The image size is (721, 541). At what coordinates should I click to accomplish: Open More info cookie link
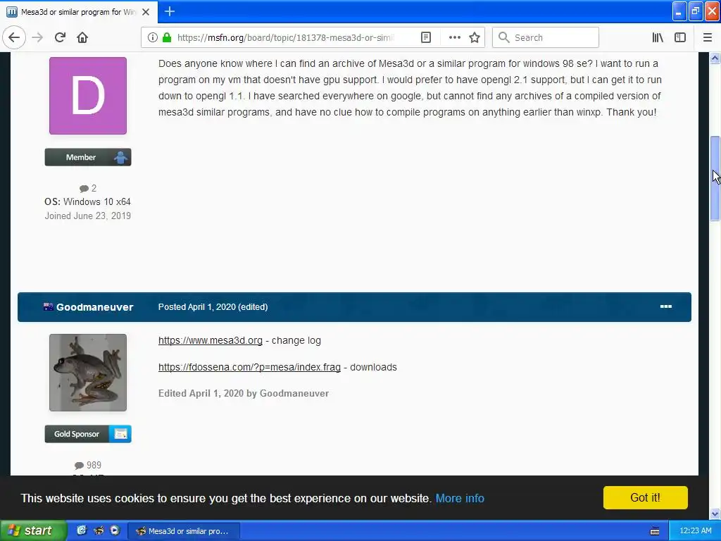460,498
